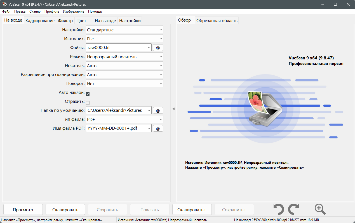355x223 pixels.
Task: Open the Разрешение при сканировании dropdown
Action: pos(124,75)
